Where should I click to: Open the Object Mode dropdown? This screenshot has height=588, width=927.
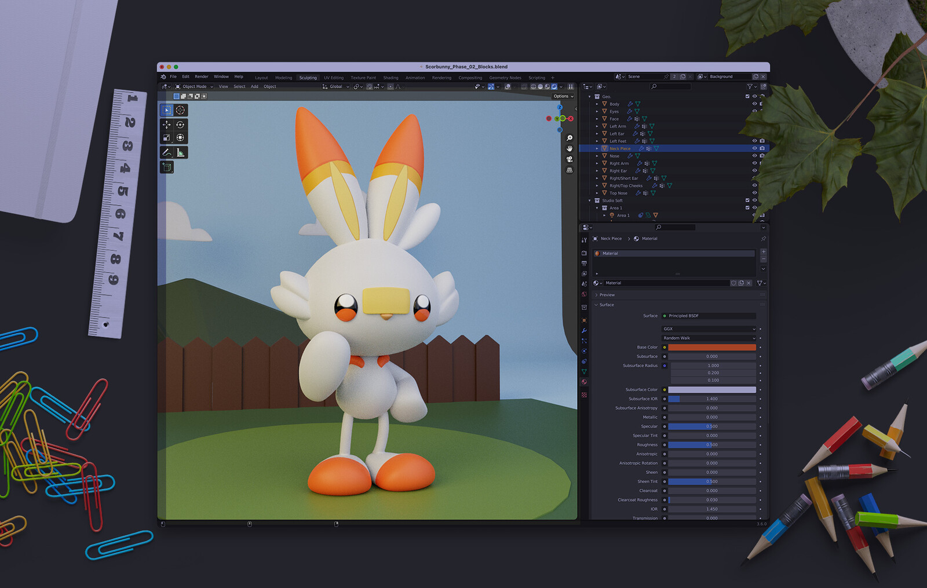[x=194, y=86]
